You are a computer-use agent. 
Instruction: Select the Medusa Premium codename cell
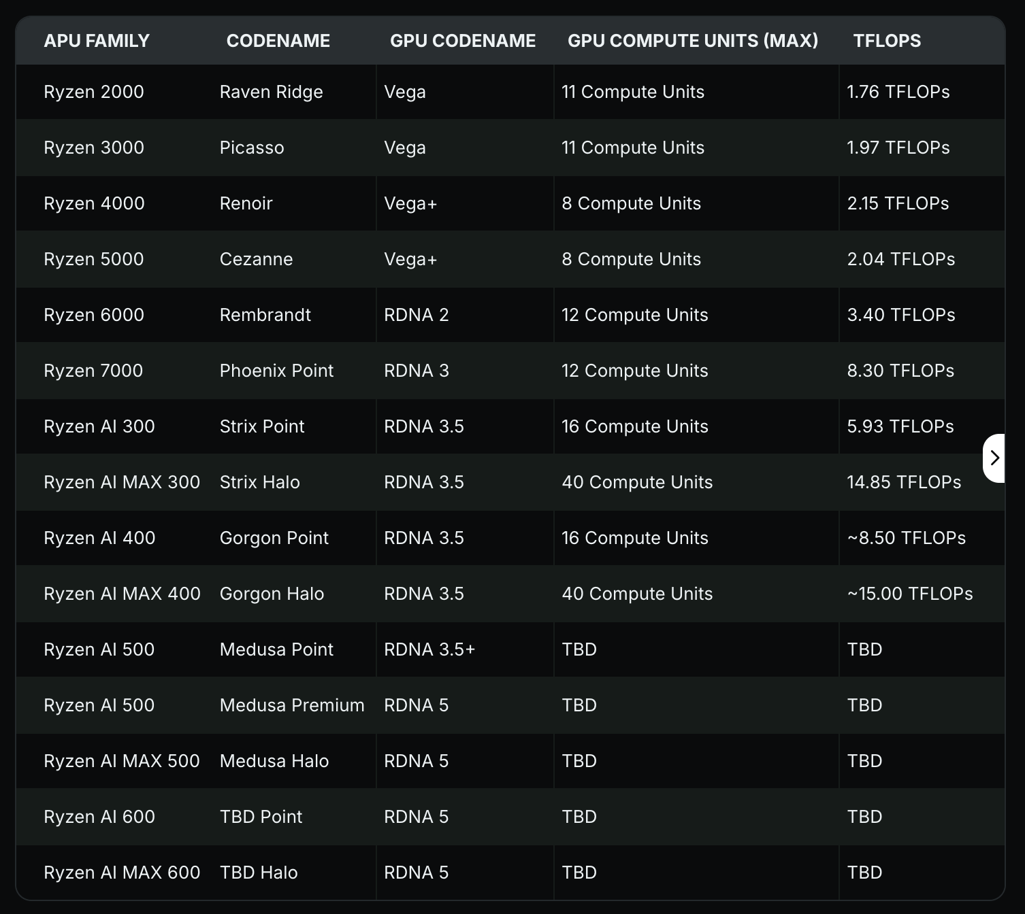point(292,705)
